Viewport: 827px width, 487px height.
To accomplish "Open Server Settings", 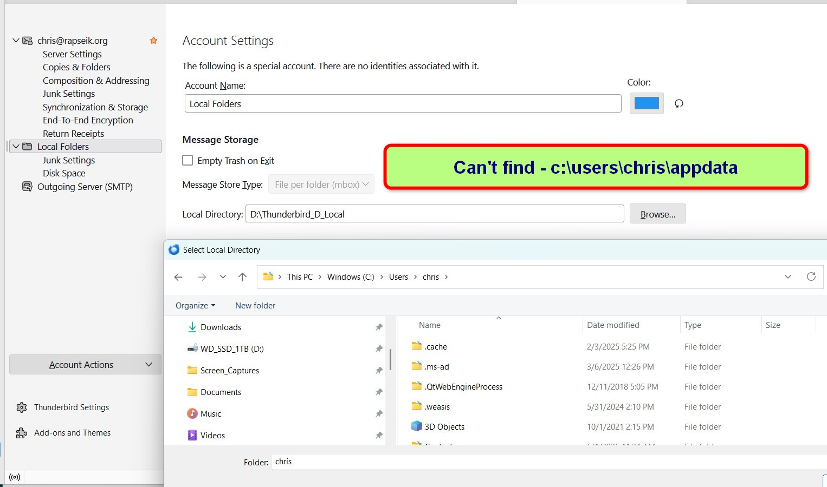I will coord(72,54).
